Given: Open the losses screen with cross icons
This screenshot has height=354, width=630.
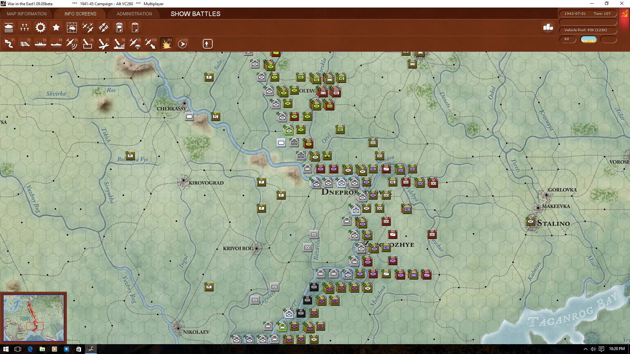Looking at the screenshot, I should point(25,28).
